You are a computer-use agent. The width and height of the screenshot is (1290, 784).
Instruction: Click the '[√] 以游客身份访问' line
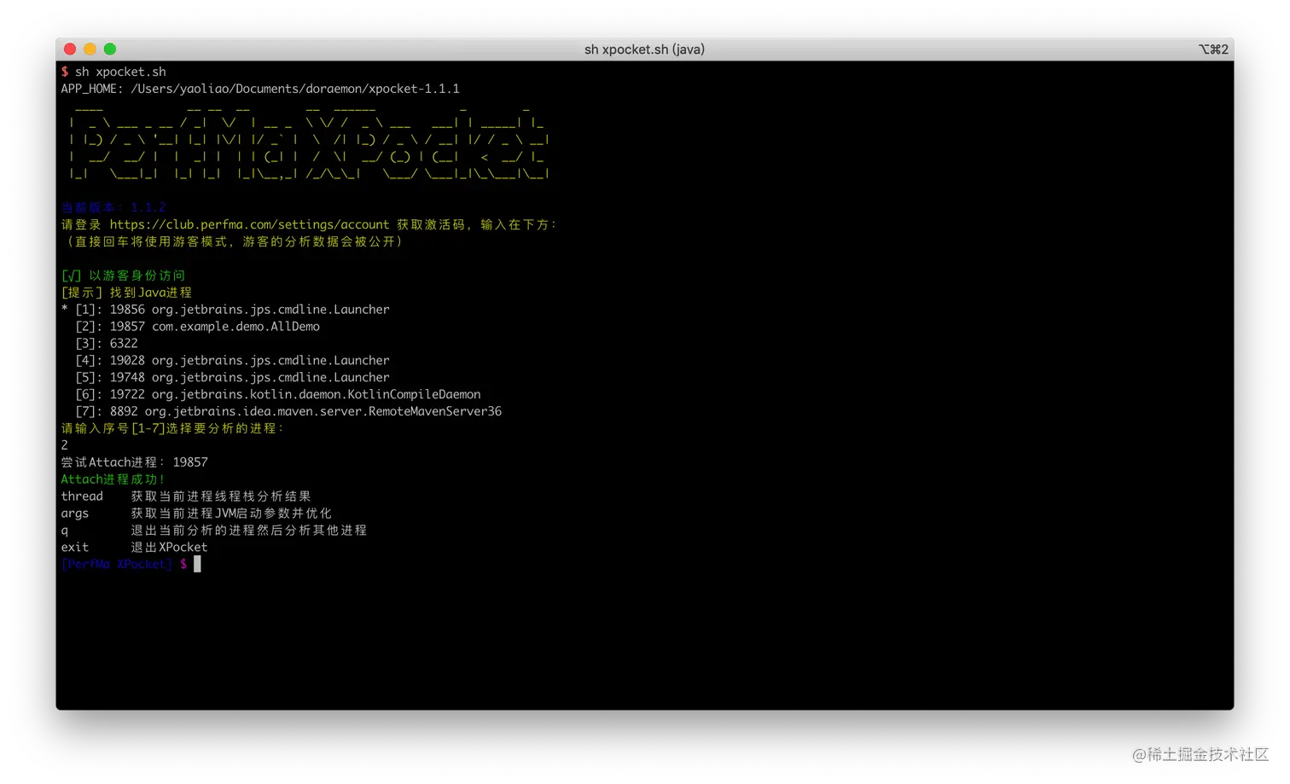pyautogui.click(x=123, y=276)
